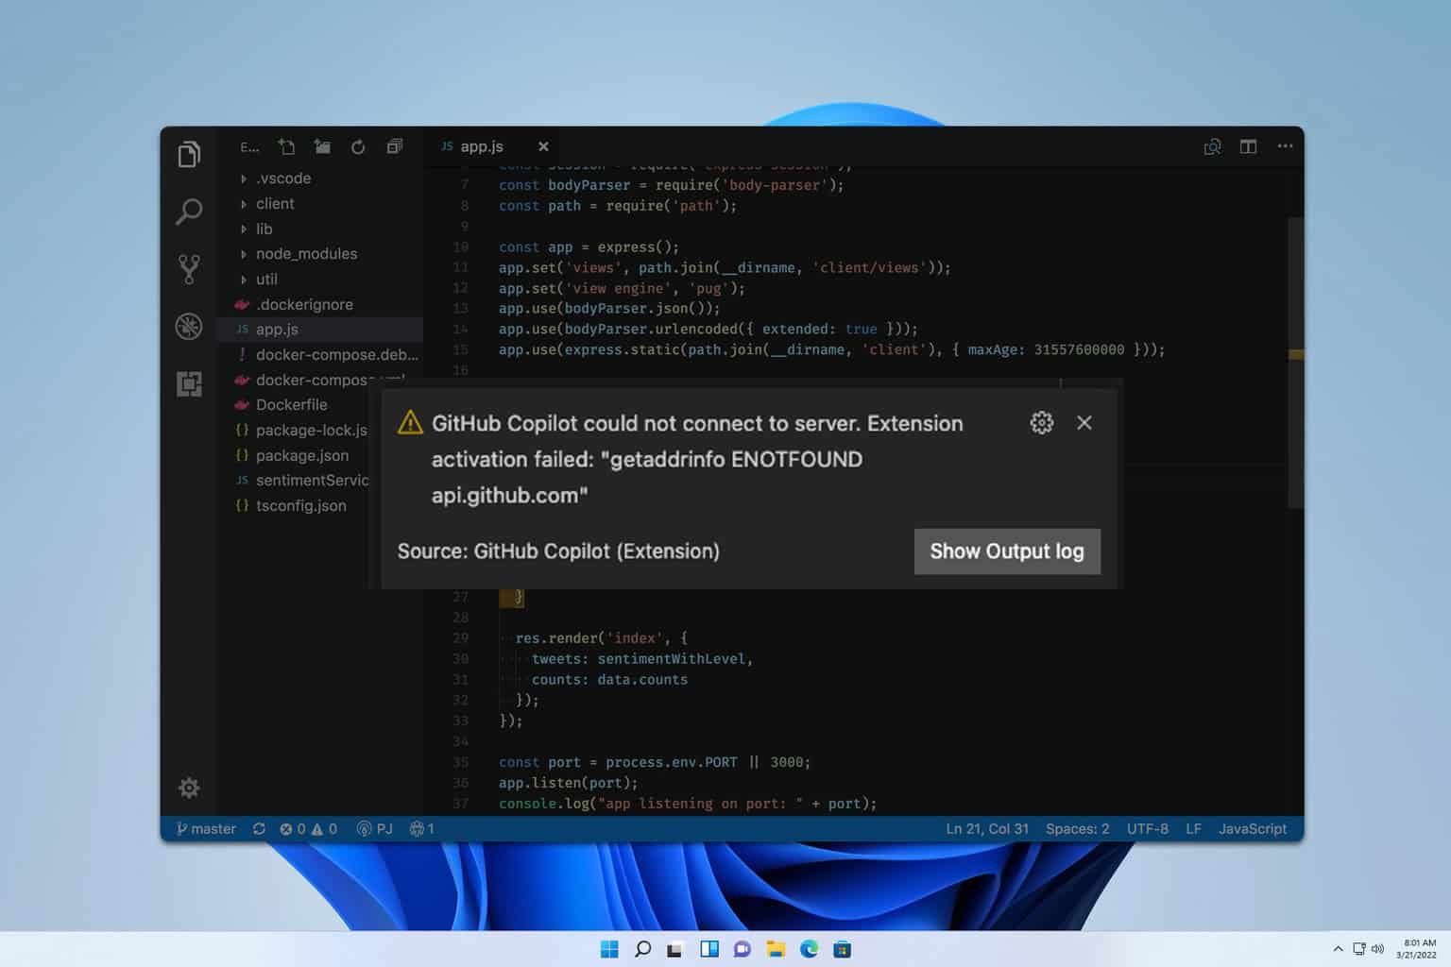Screen dimensions: 1451x967
Task: Collapse all folders in Explorer
Action: tap(394, 146)
